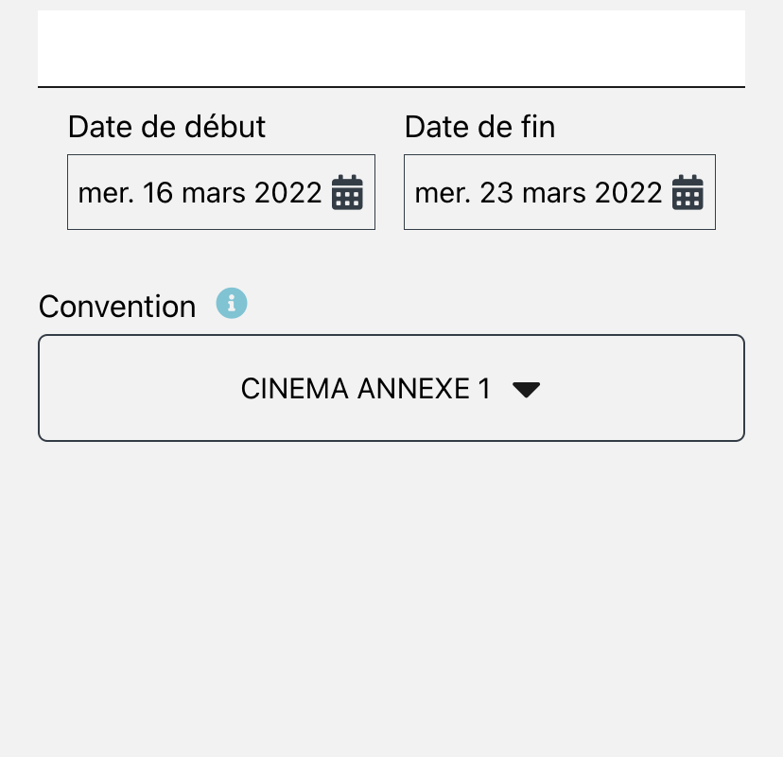Click the Convention label

(x=117, y=307)
